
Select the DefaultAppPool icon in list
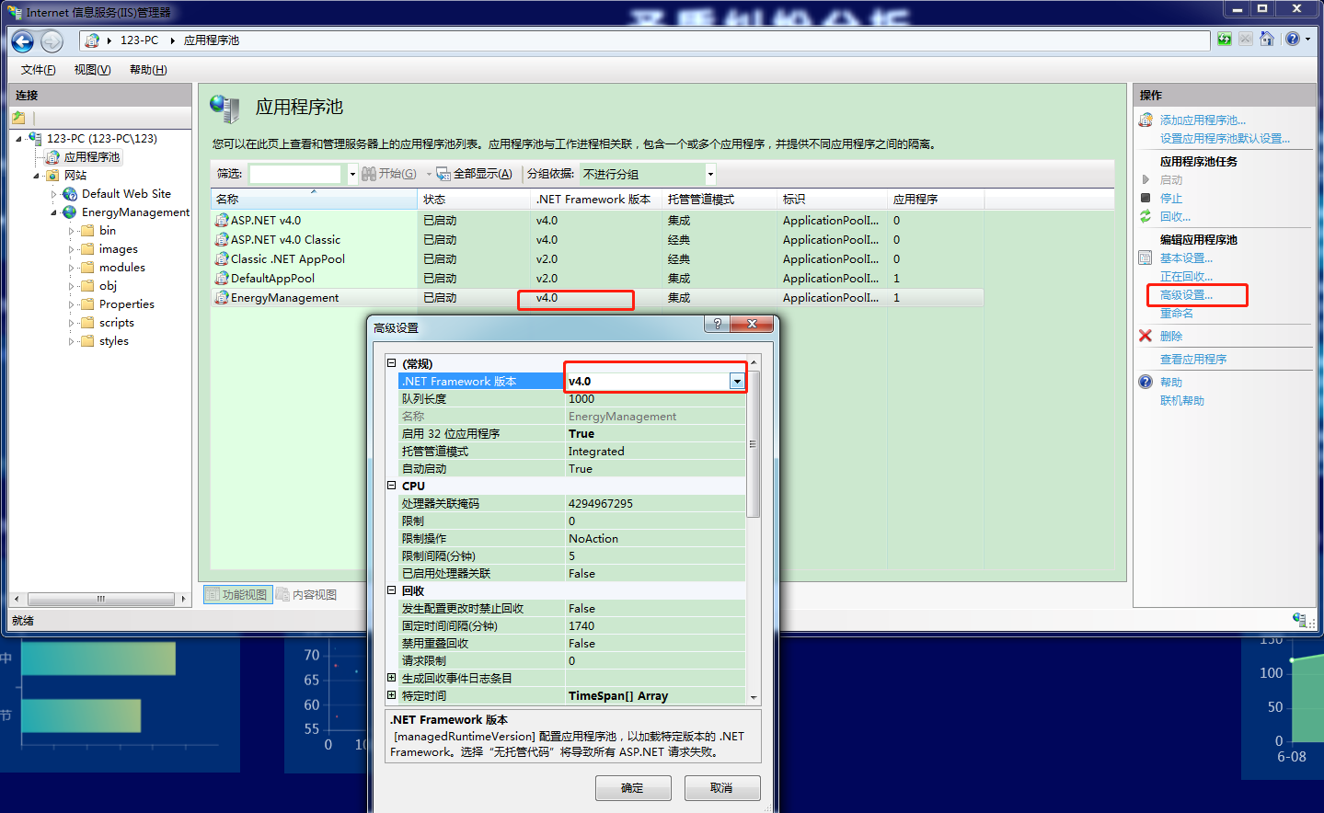pyautogui.click(x=222, y=279)
